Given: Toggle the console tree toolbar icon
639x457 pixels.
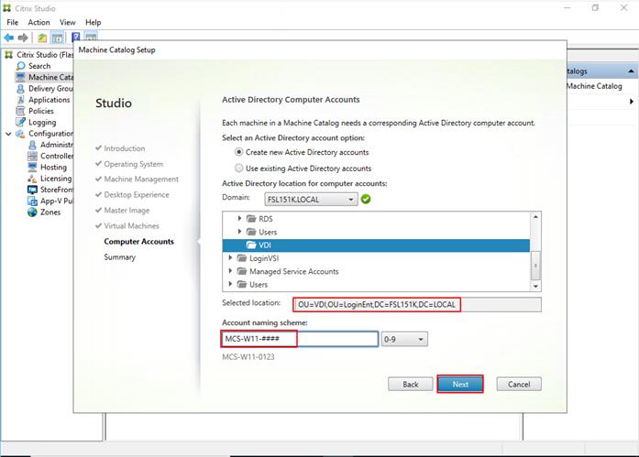Looking at the screenshot, I should 58,38.
